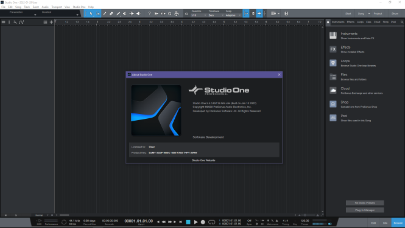Select the Eraser tool
Image resolution: width=405 pixels, height=228 pixels.
point(111,13)
